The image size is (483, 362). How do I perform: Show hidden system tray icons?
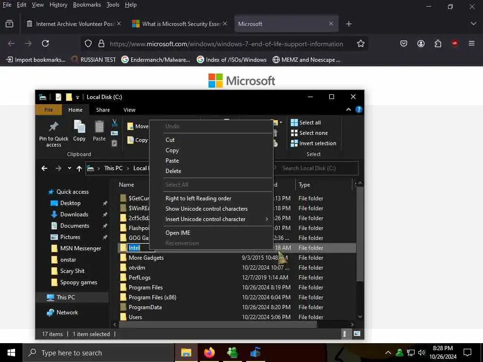(388, 353)
